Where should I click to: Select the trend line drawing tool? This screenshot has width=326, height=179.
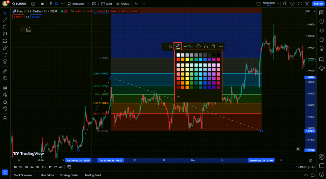coord(5,20)
